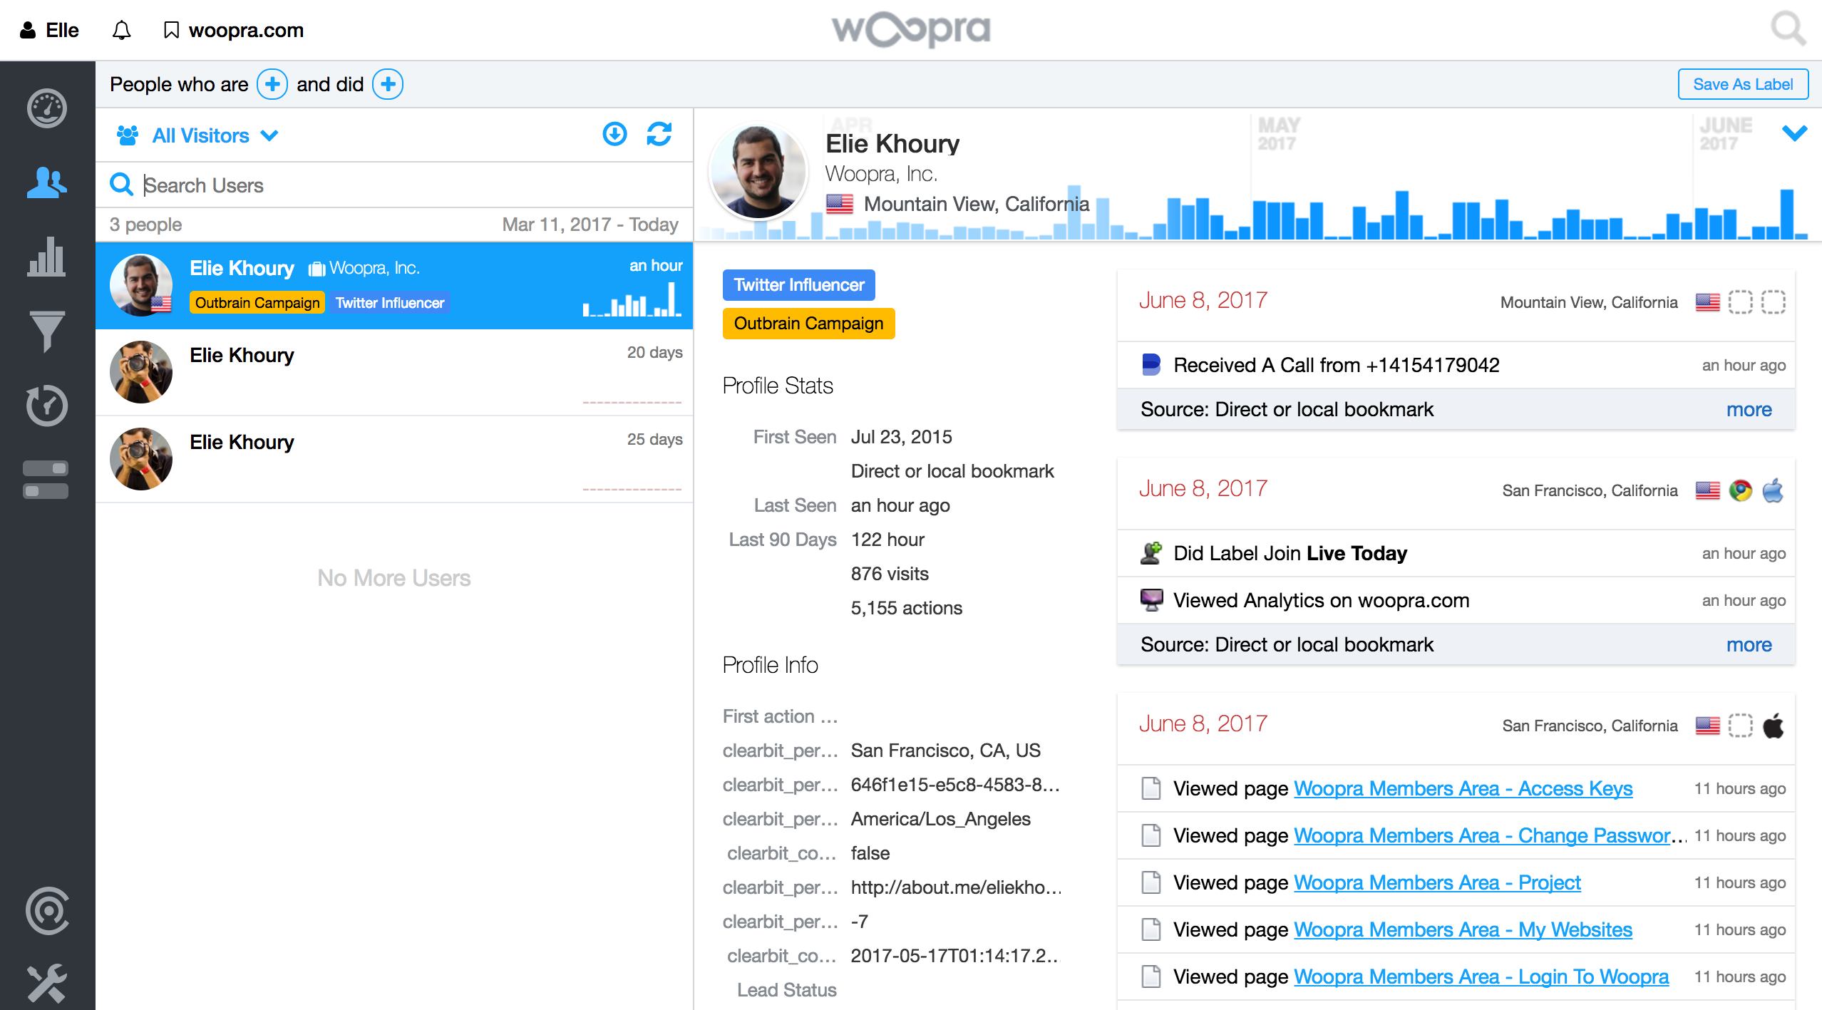Click the Elle user menu name
This screenshot has height=1010, width=1822.
click(x=62, y=30)
